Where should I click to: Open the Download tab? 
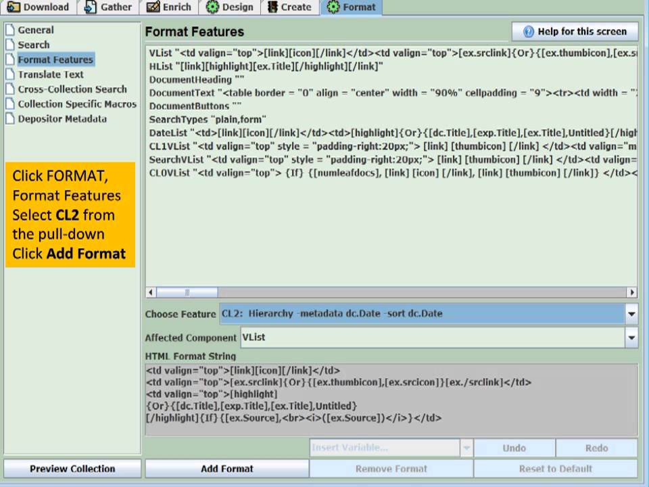pyautogui.click(x=38, y=7)
